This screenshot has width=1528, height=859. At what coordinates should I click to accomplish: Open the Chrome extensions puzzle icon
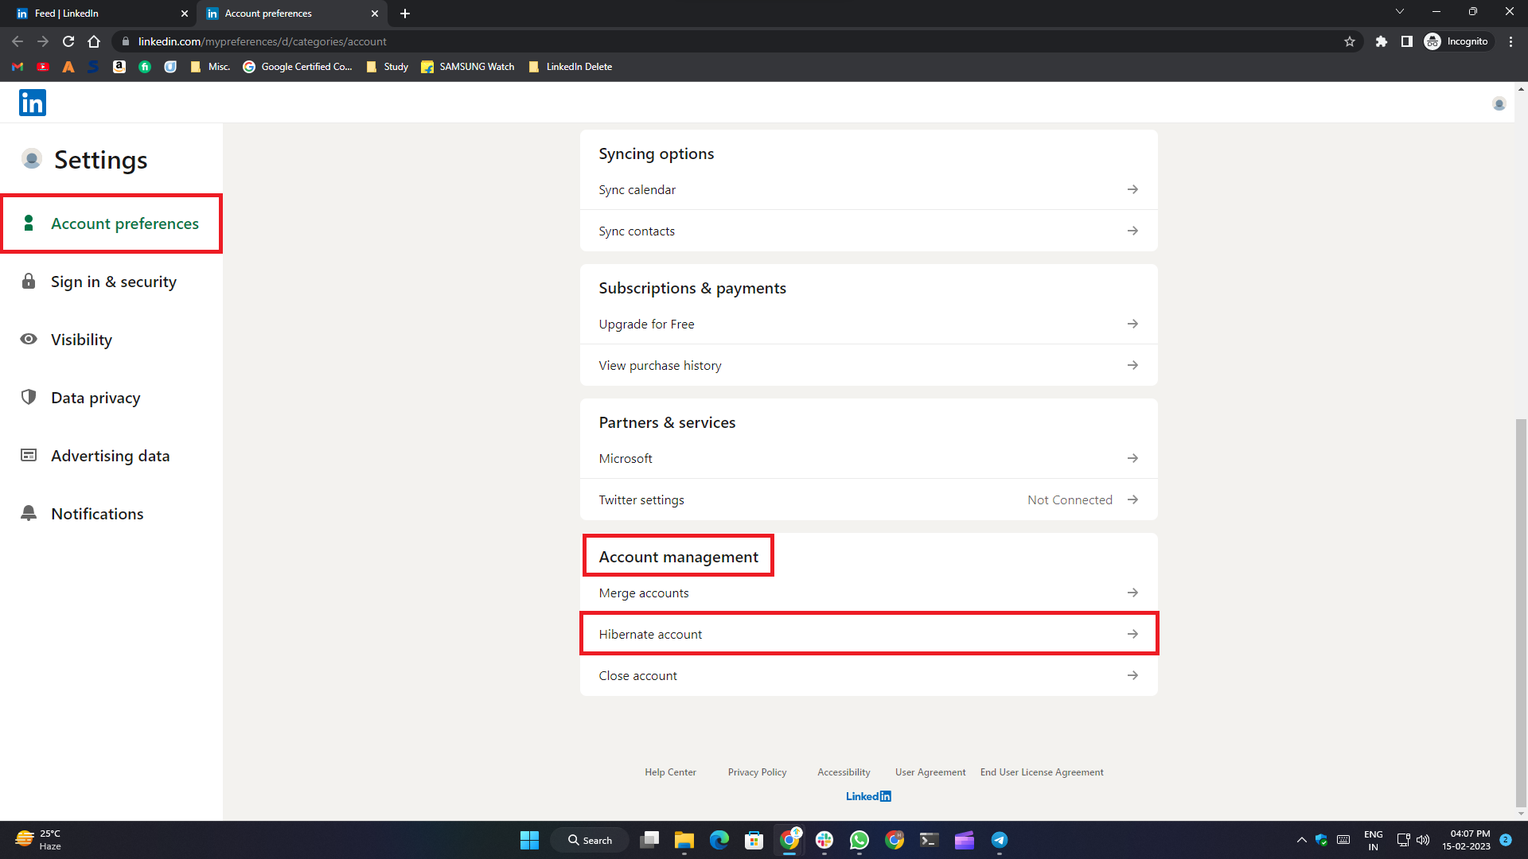pyautogui.click(x=1382, y=41)
